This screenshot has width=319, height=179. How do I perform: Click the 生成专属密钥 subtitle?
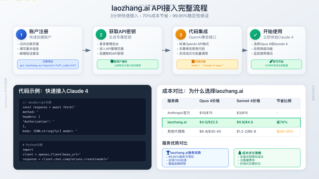pyautogui.click(x=120, y=37)
